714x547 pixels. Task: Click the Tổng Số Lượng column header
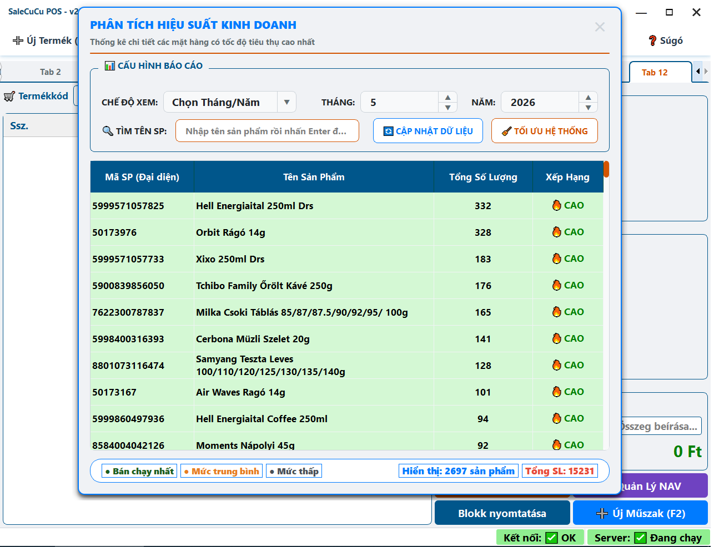pyautogui.click(x=483, y=177)
